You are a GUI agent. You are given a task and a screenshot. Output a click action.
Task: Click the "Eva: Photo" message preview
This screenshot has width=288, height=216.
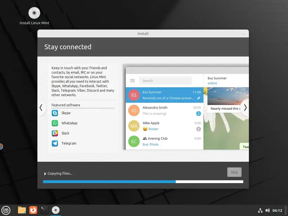(151, 144)
